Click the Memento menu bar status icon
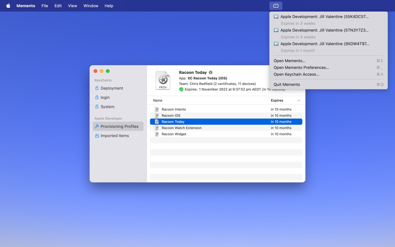Viewport: 395px width, 247px height. click(x=276, y=5)
